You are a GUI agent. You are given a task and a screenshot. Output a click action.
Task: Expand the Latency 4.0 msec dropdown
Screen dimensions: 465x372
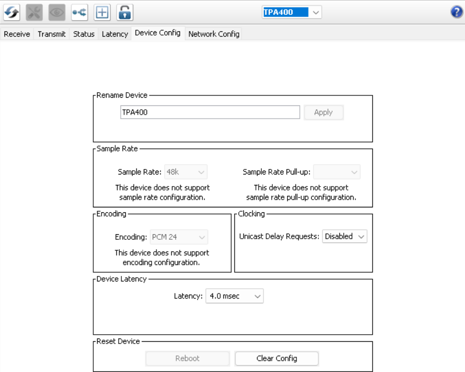(234, 296)
